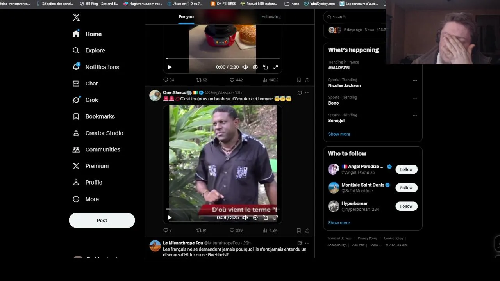Follow Angel Paradize
Viewport: 500px width, 281px height.
[406, 169]
